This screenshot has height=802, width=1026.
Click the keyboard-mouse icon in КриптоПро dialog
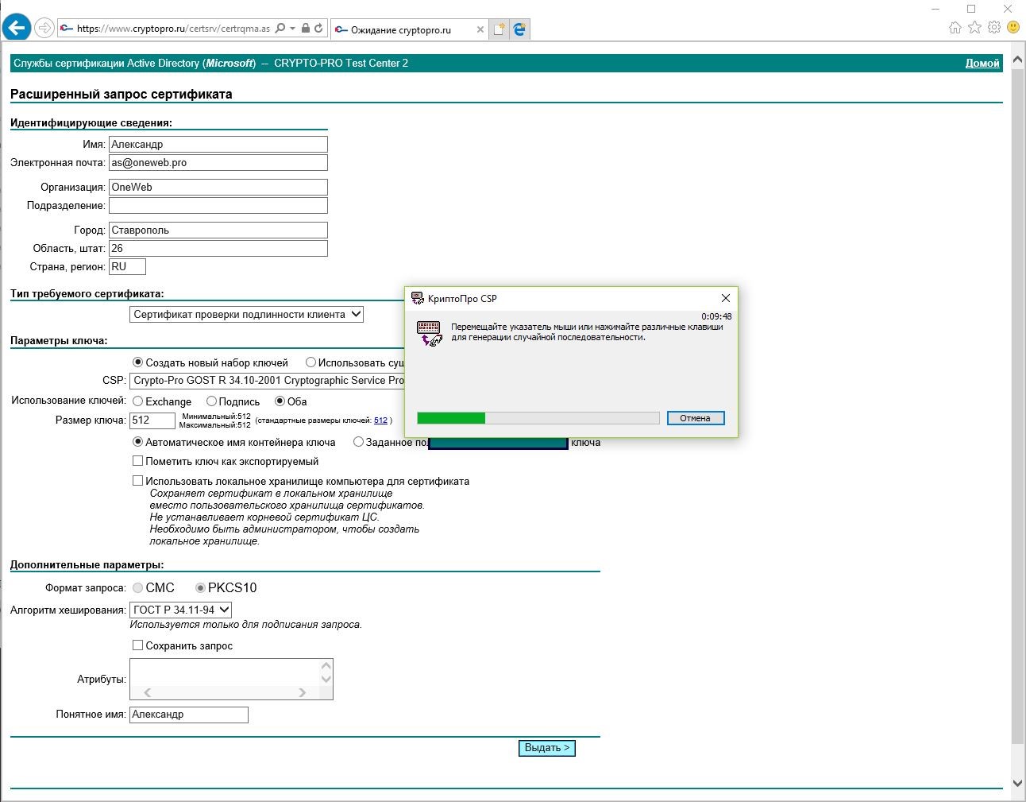tap(430, 333)
